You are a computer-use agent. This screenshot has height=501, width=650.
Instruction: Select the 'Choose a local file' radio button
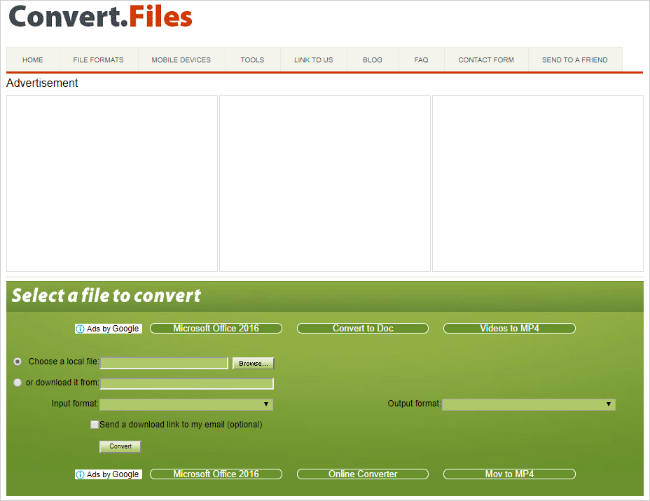point(17,361)
